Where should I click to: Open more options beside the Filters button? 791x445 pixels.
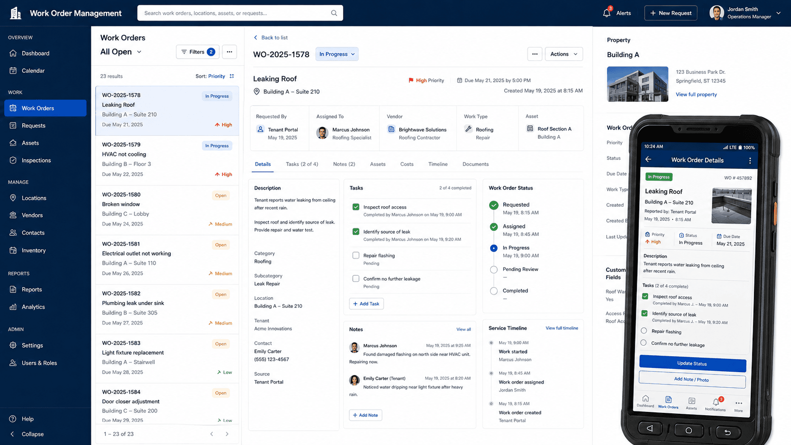[229, 52]
